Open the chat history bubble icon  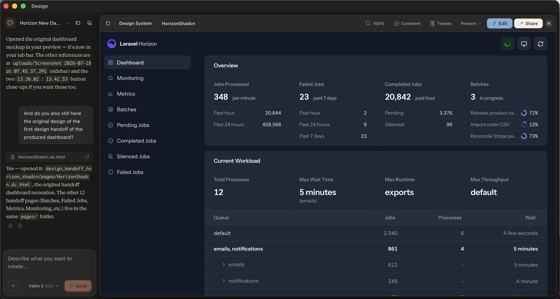click(89, 23)
